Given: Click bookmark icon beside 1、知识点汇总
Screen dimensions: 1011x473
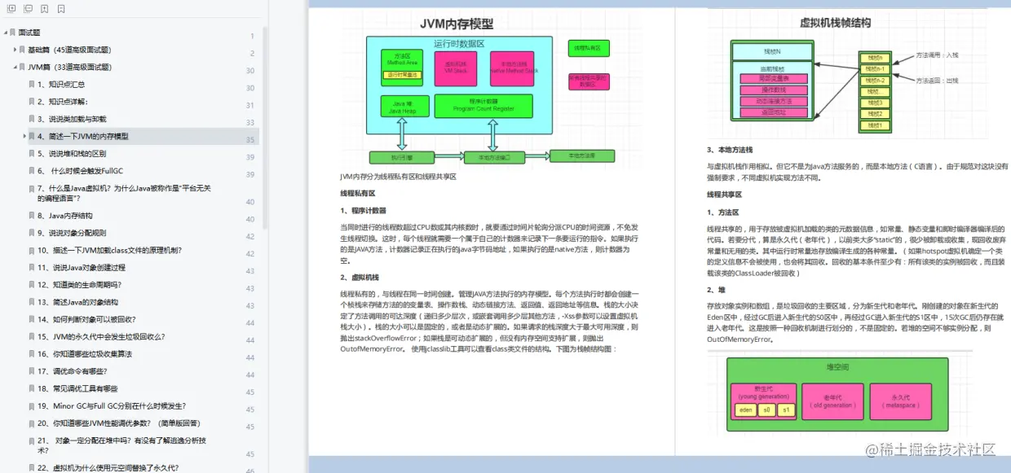Looking at the screenshot, I should tap(33, 85).
